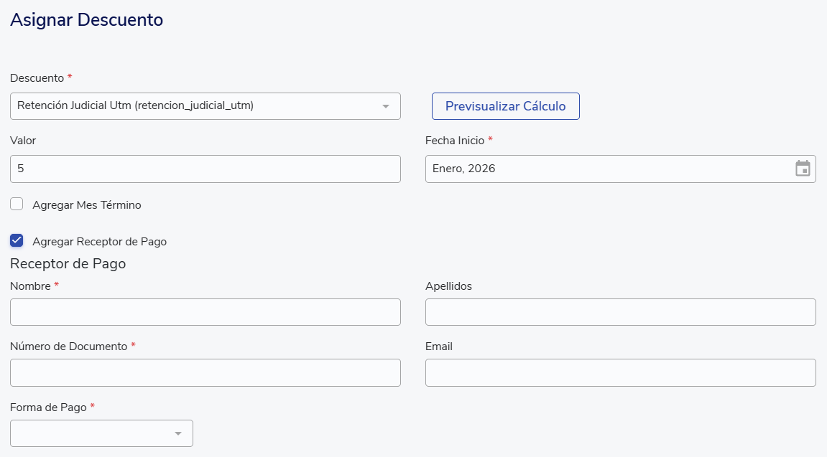Expand the Forma de Pago dropdown arrow
Image resolution: width=827 pixels, height=457 pixels.
click(178, 433)
